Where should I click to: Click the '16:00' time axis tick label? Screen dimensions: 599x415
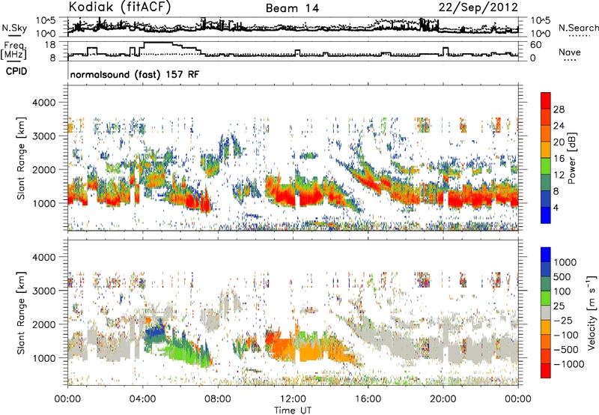click(368, 399)
